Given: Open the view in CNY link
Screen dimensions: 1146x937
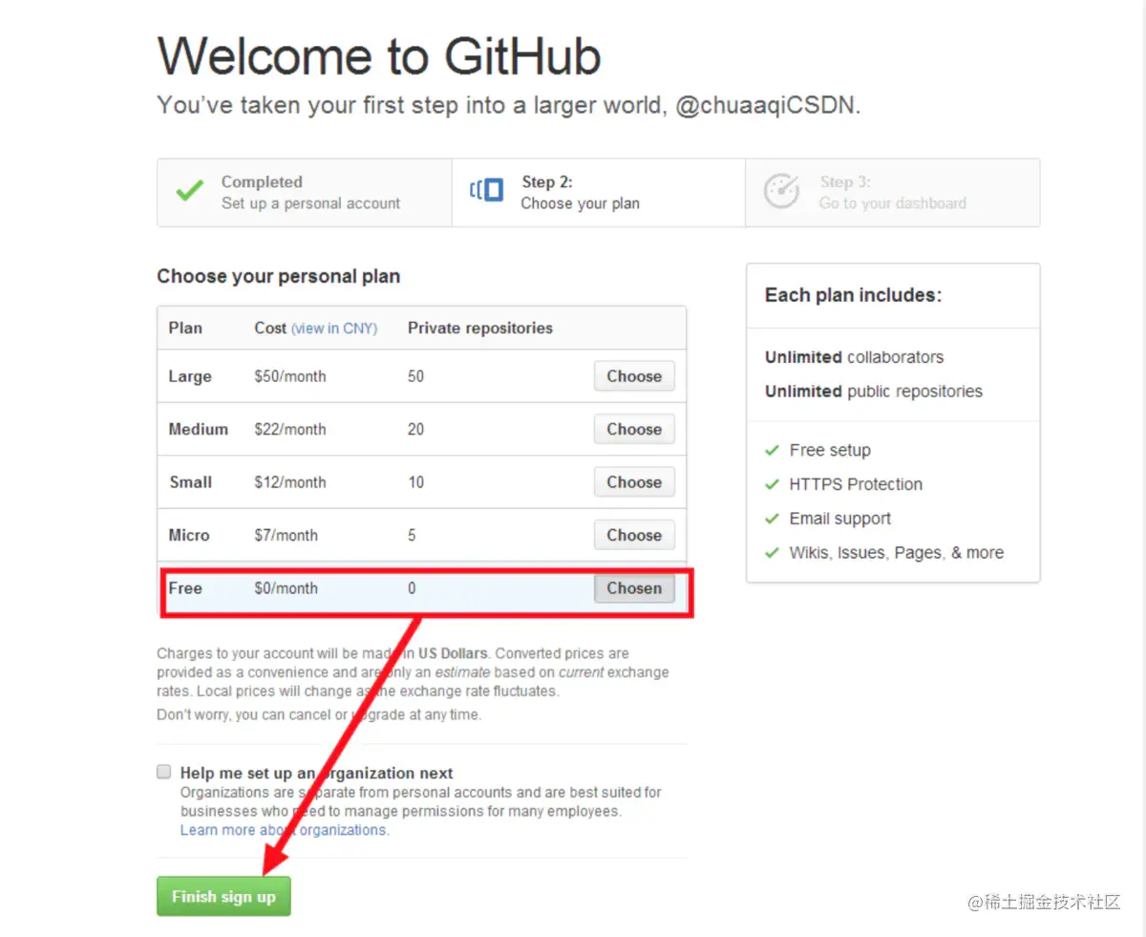Looking at the screenshot, I should point(334,328).
